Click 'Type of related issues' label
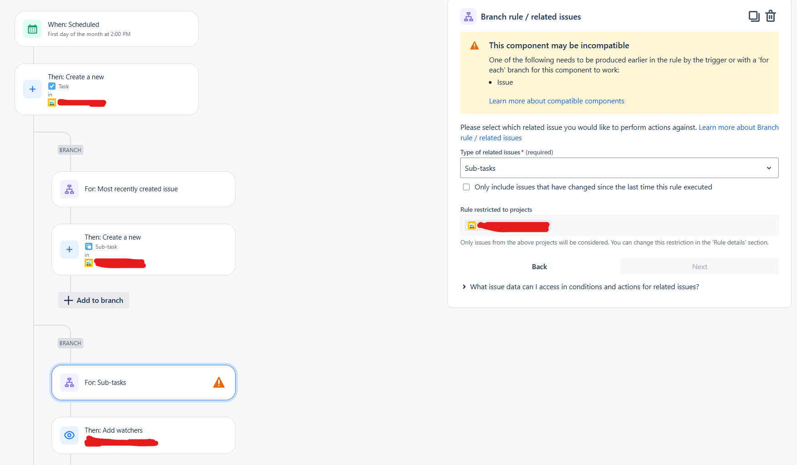797x465 pixels. (490, 152)
